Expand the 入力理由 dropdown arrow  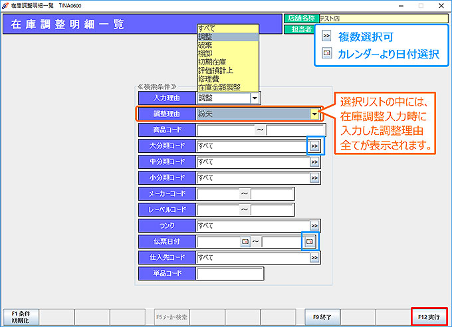click(255, 98)
